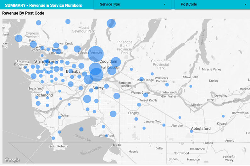Image resolution: width=250 pixels, height=166 pixels.
Task: Click the Google logo on map
Action: pyautogui.click(x=12, y=160)
